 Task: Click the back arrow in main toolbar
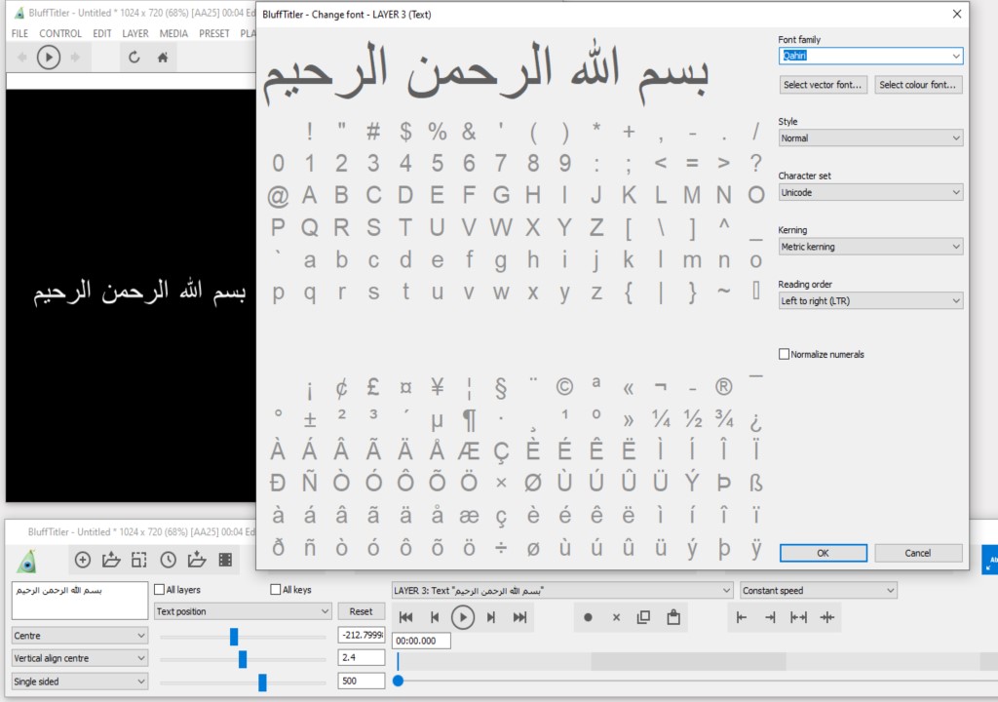pyautogui.click(x=22, y=58)
